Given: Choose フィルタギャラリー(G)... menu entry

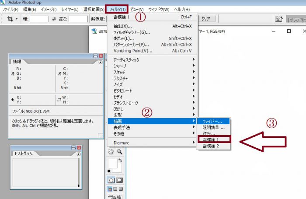Looking at the screenshot, I should 153,32.
